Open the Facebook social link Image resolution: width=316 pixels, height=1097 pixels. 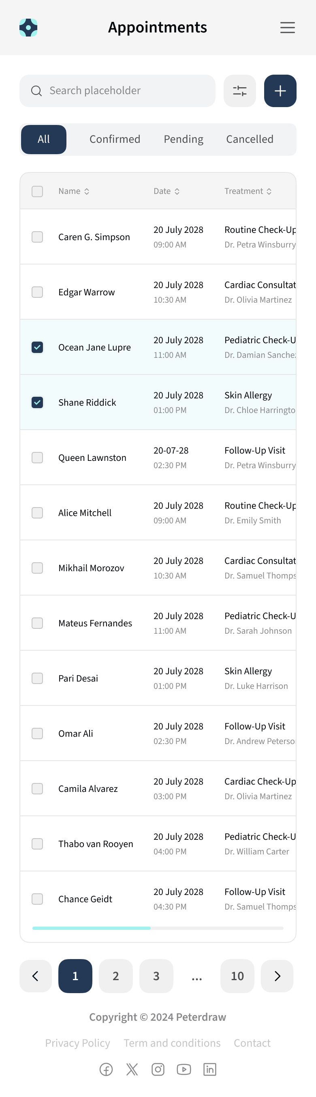coord(106,1069)
